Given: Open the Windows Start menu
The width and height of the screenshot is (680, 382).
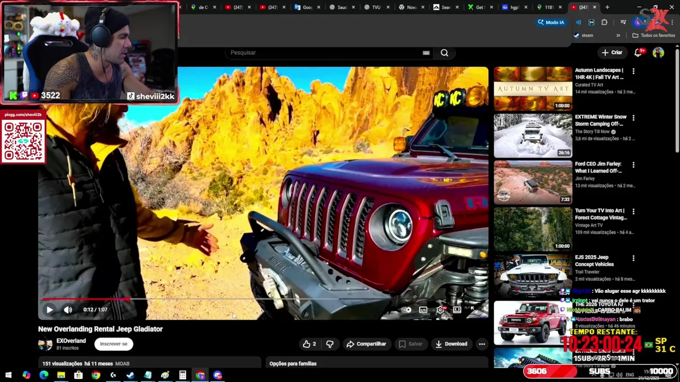Looking at the screenshot, I should click(8, 375).
